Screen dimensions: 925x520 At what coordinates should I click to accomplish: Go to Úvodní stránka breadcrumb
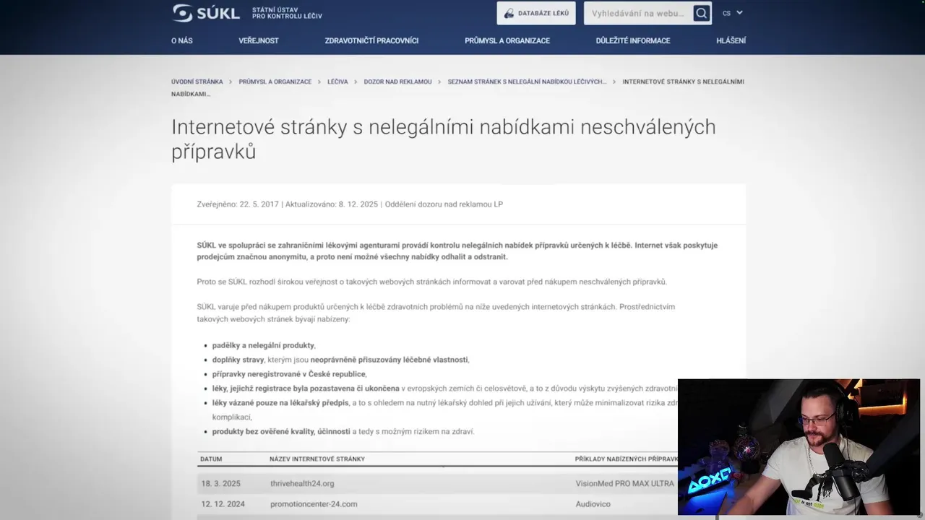[197, 82]
